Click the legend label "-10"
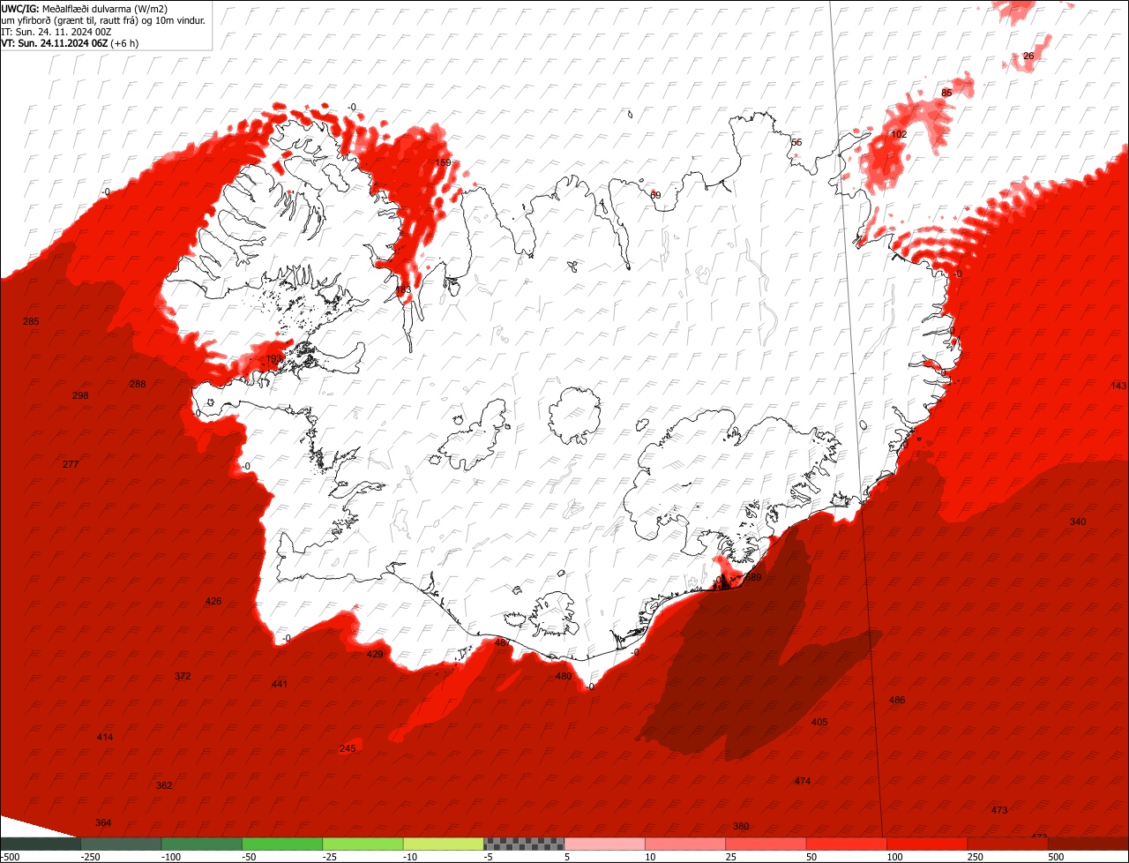This screenshot has width=1129, height=863. pyautogui.click(x=411, y=857)
